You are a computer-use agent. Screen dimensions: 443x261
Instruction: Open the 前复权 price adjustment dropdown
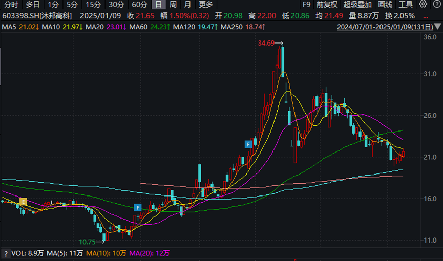[x=327, y=4]
